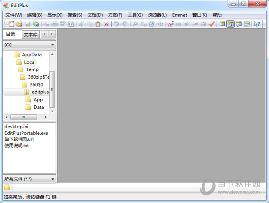Open the Emmet menu
The image size is (269, 203).
point(179,15)
